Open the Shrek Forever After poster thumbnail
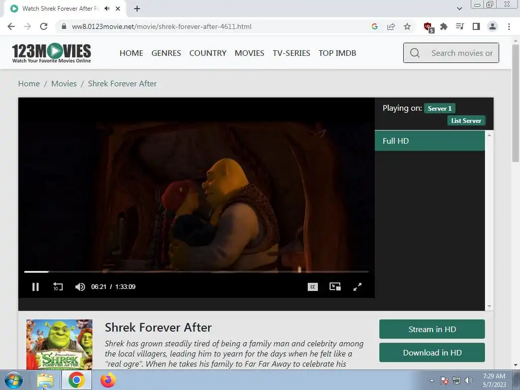Viewport: 520px width, 390px height. click(x=59, y=344)
